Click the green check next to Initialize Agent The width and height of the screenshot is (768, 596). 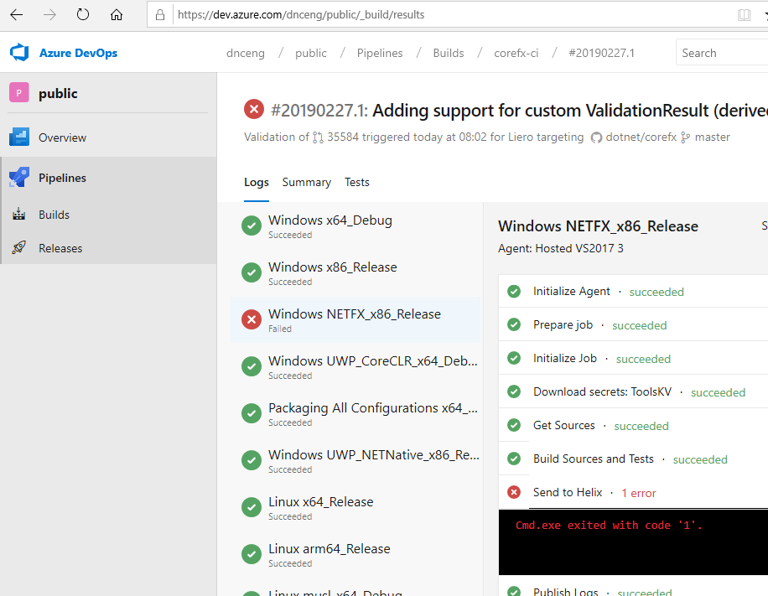tap(514, 292)
